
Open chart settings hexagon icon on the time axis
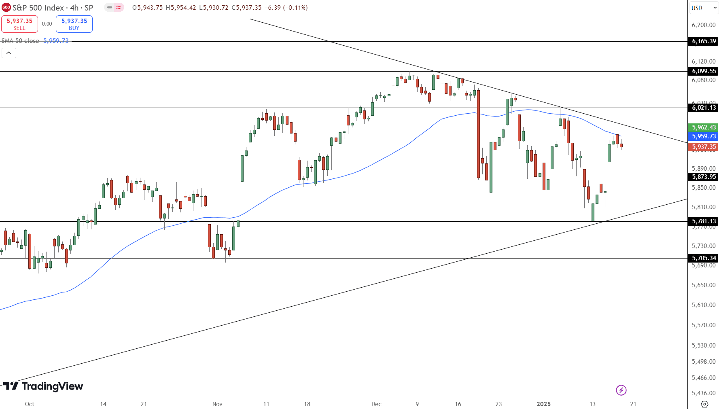[x=704, y=404]
